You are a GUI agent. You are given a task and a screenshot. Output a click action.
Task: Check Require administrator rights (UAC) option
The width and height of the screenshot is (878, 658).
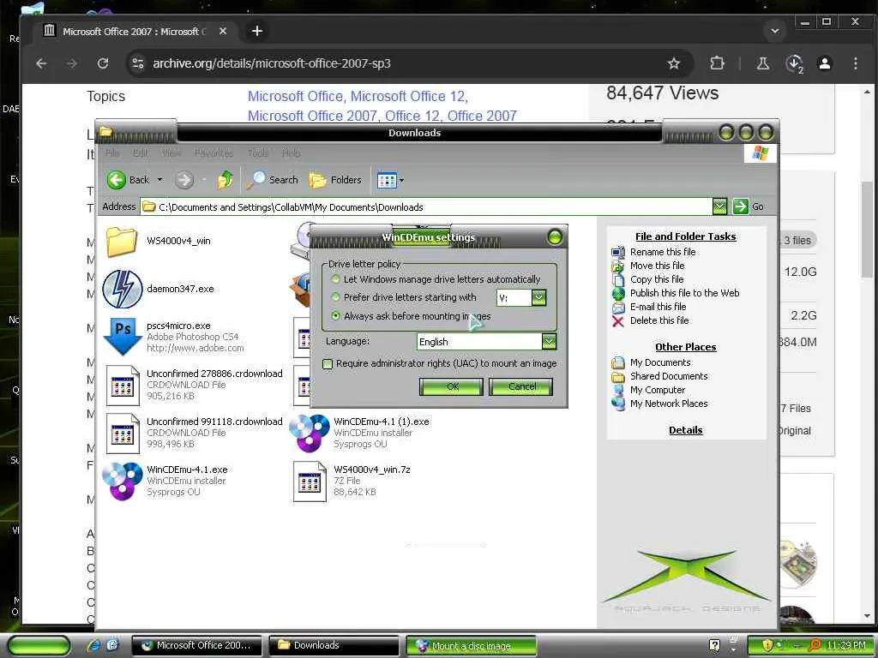pos(328,363)
